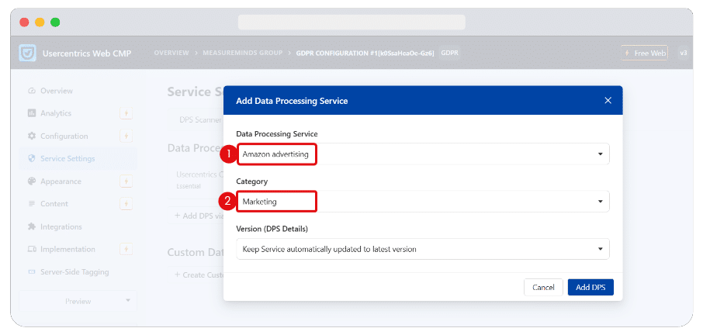Click the Usercentrics Web CMP title
Screen dimensions: 703x335
[x=87, y=54]
